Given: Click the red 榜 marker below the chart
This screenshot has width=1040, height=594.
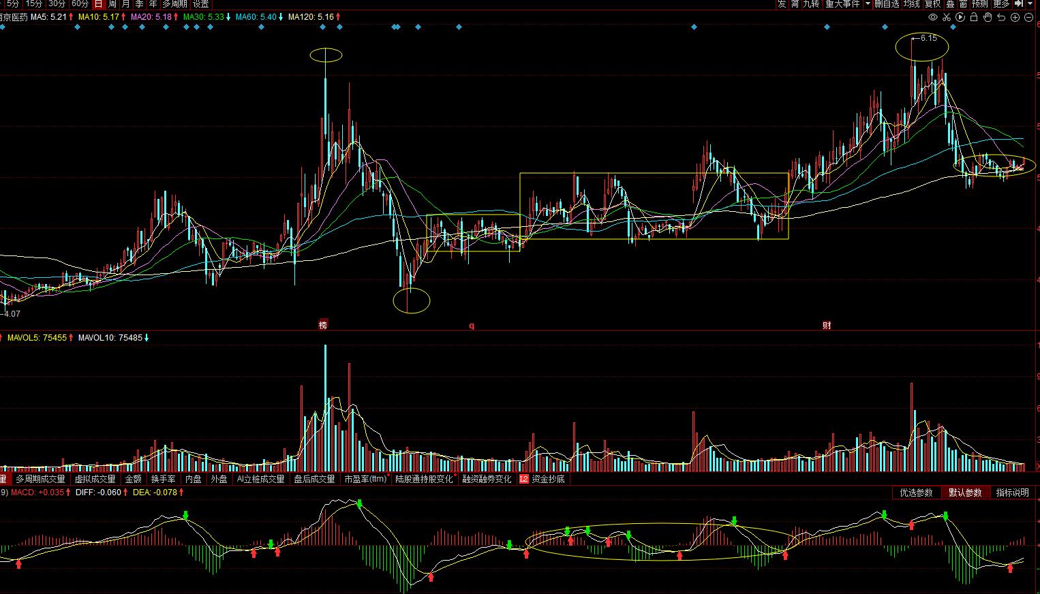Looking at the screenshot, I should [x=323, y=325].
